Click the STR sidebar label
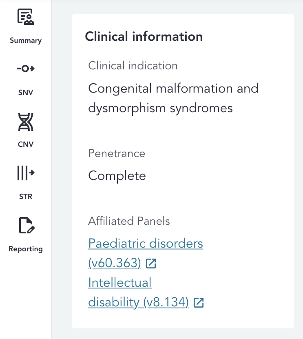This screenshot has height=339, width=303. 25,196
